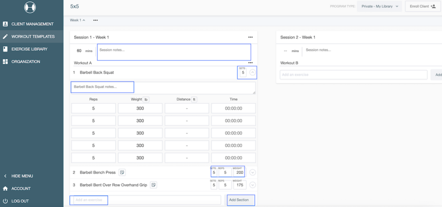This screenshot has width=442, height=207.
Task: Open notes icon for Barbell Bench Press
Action: pyautogui.click(x=122, y=172)
